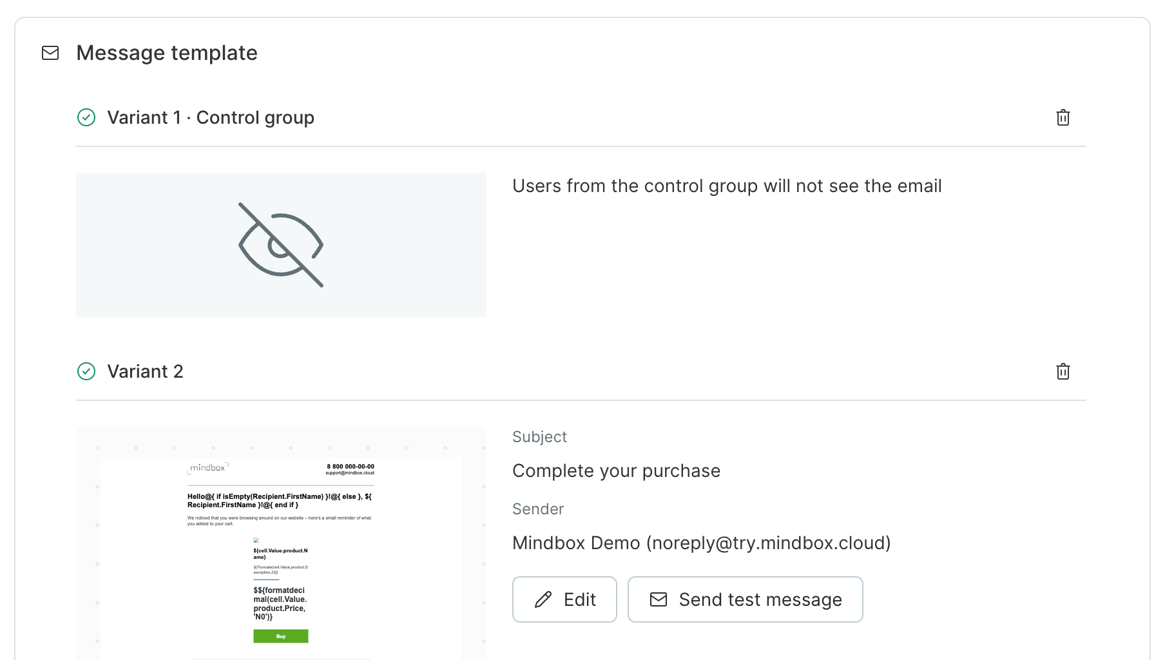Click 'Users from the control group will not see the email'
Image resolution: width=1165 pixels, height=660 pixels.
(x=727, y=186)
